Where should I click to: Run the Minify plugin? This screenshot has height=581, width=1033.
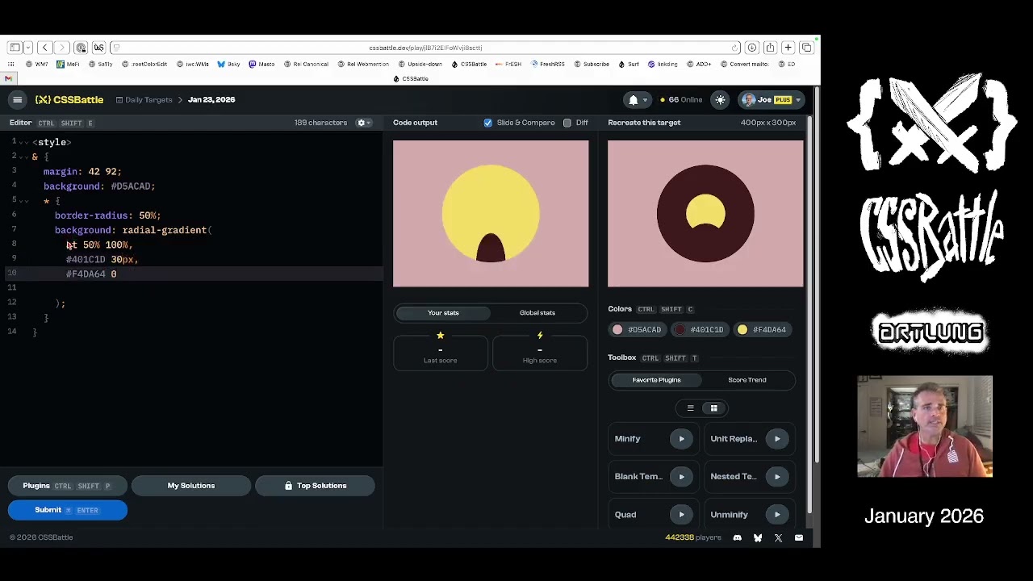[681, 439]
